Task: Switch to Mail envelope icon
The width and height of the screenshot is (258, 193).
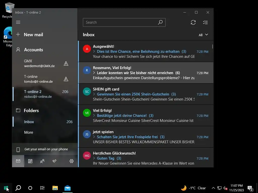Action: (18, 161)
